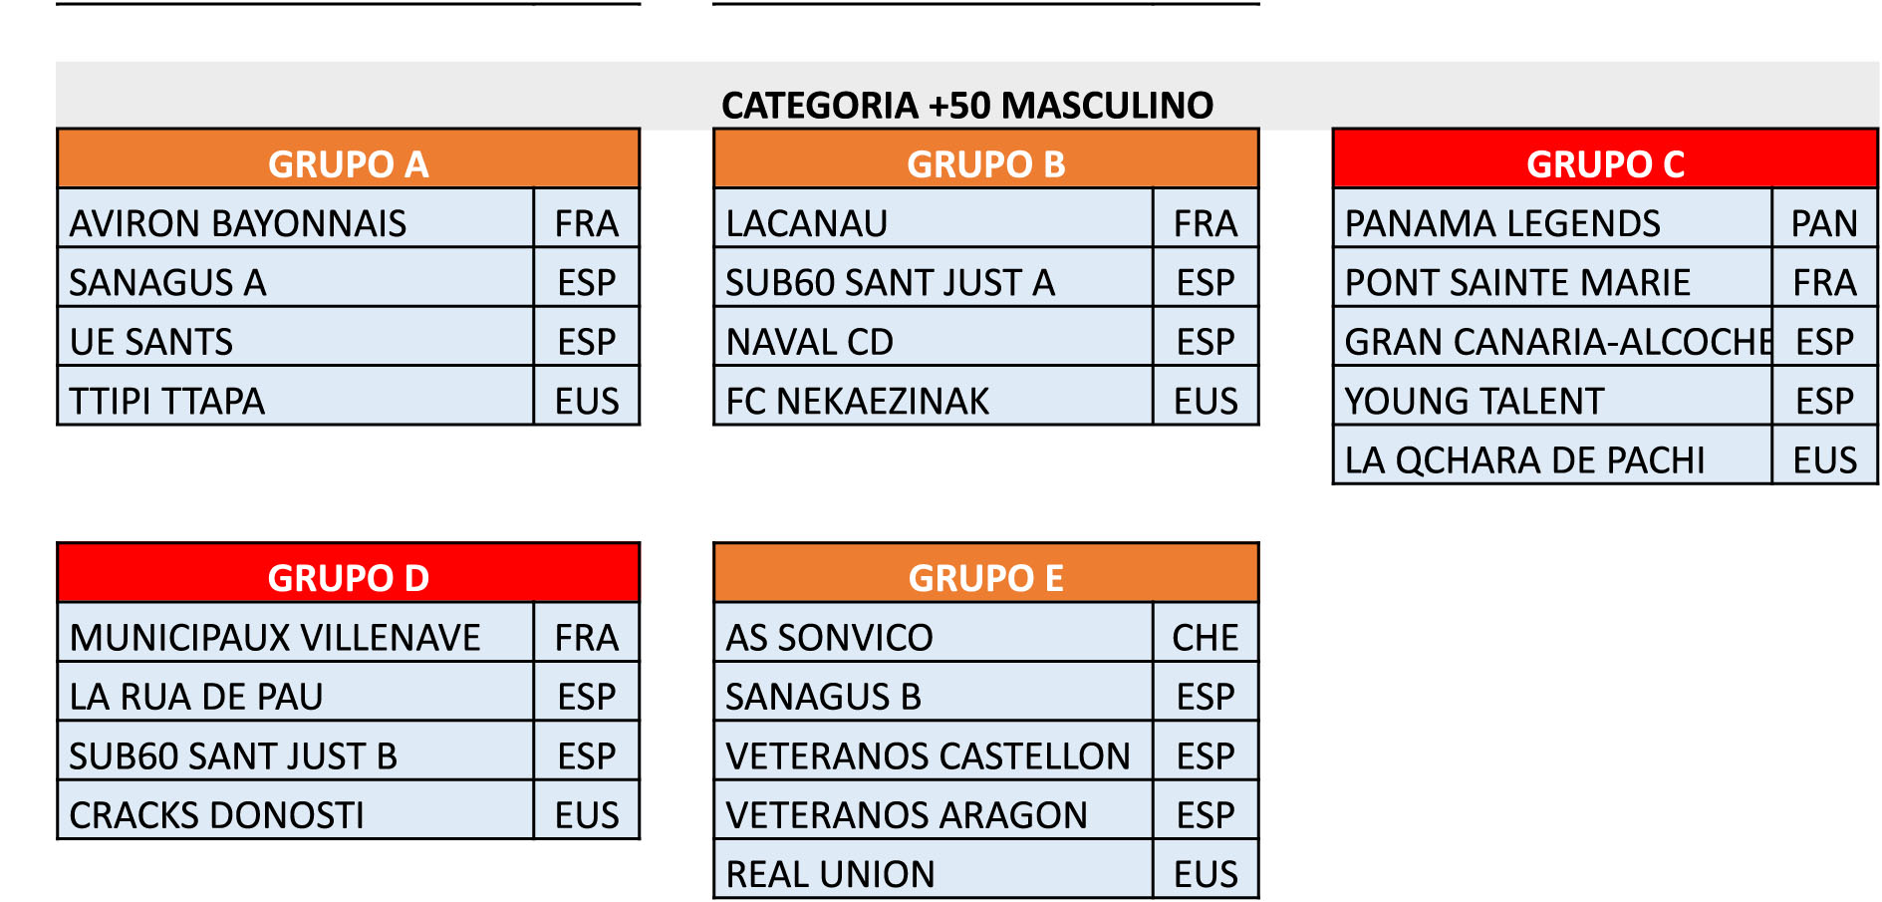
Task: Select the LA QCHARA DE PACHI cell
Action: tap(1552, 459)
